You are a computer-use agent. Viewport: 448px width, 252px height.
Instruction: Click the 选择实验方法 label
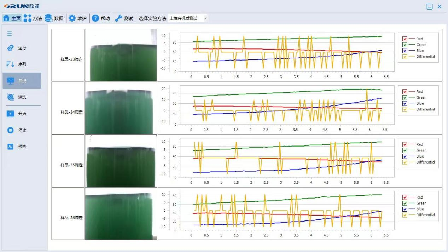tap(152, 18)
